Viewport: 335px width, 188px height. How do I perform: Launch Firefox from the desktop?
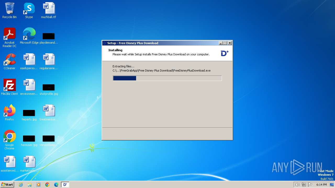[9, 113]
